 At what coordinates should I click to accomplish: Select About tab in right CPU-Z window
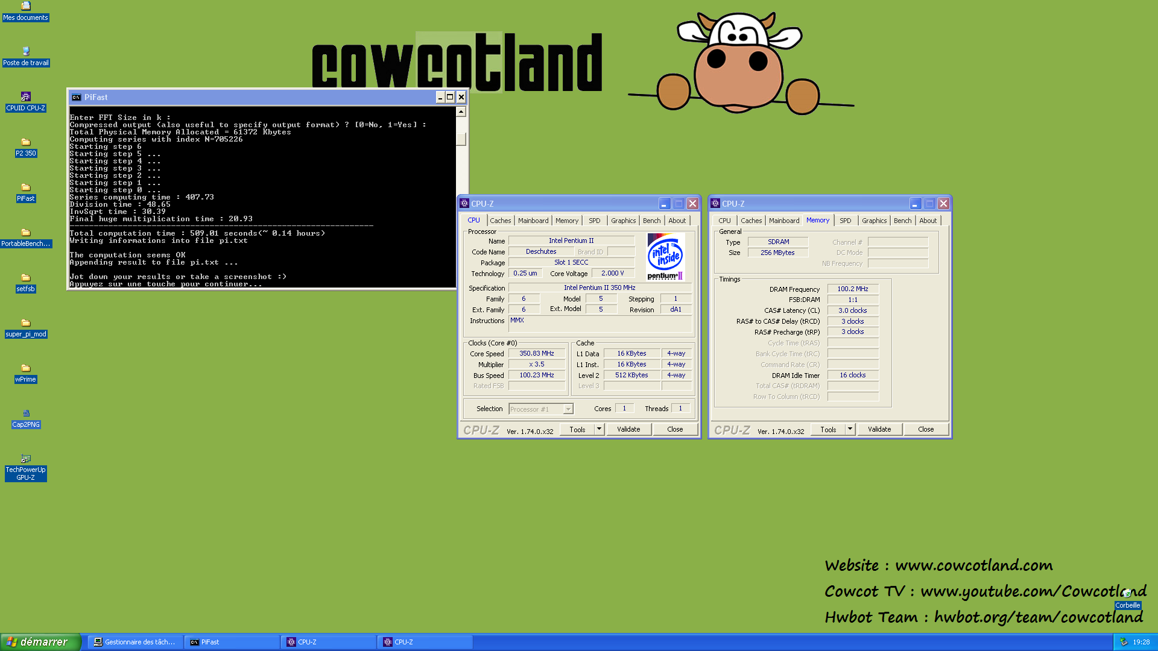[x=928, y=221]
